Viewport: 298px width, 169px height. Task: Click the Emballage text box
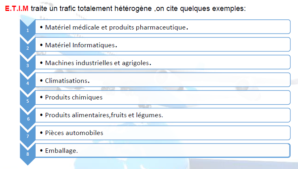(x=163, y=150)
